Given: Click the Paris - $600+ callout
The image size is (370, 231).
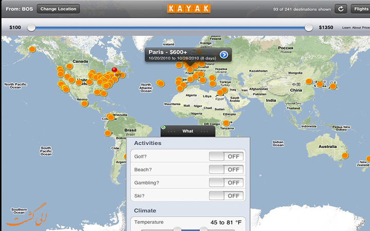Looking at the screenshot, I should pos(188,55).
